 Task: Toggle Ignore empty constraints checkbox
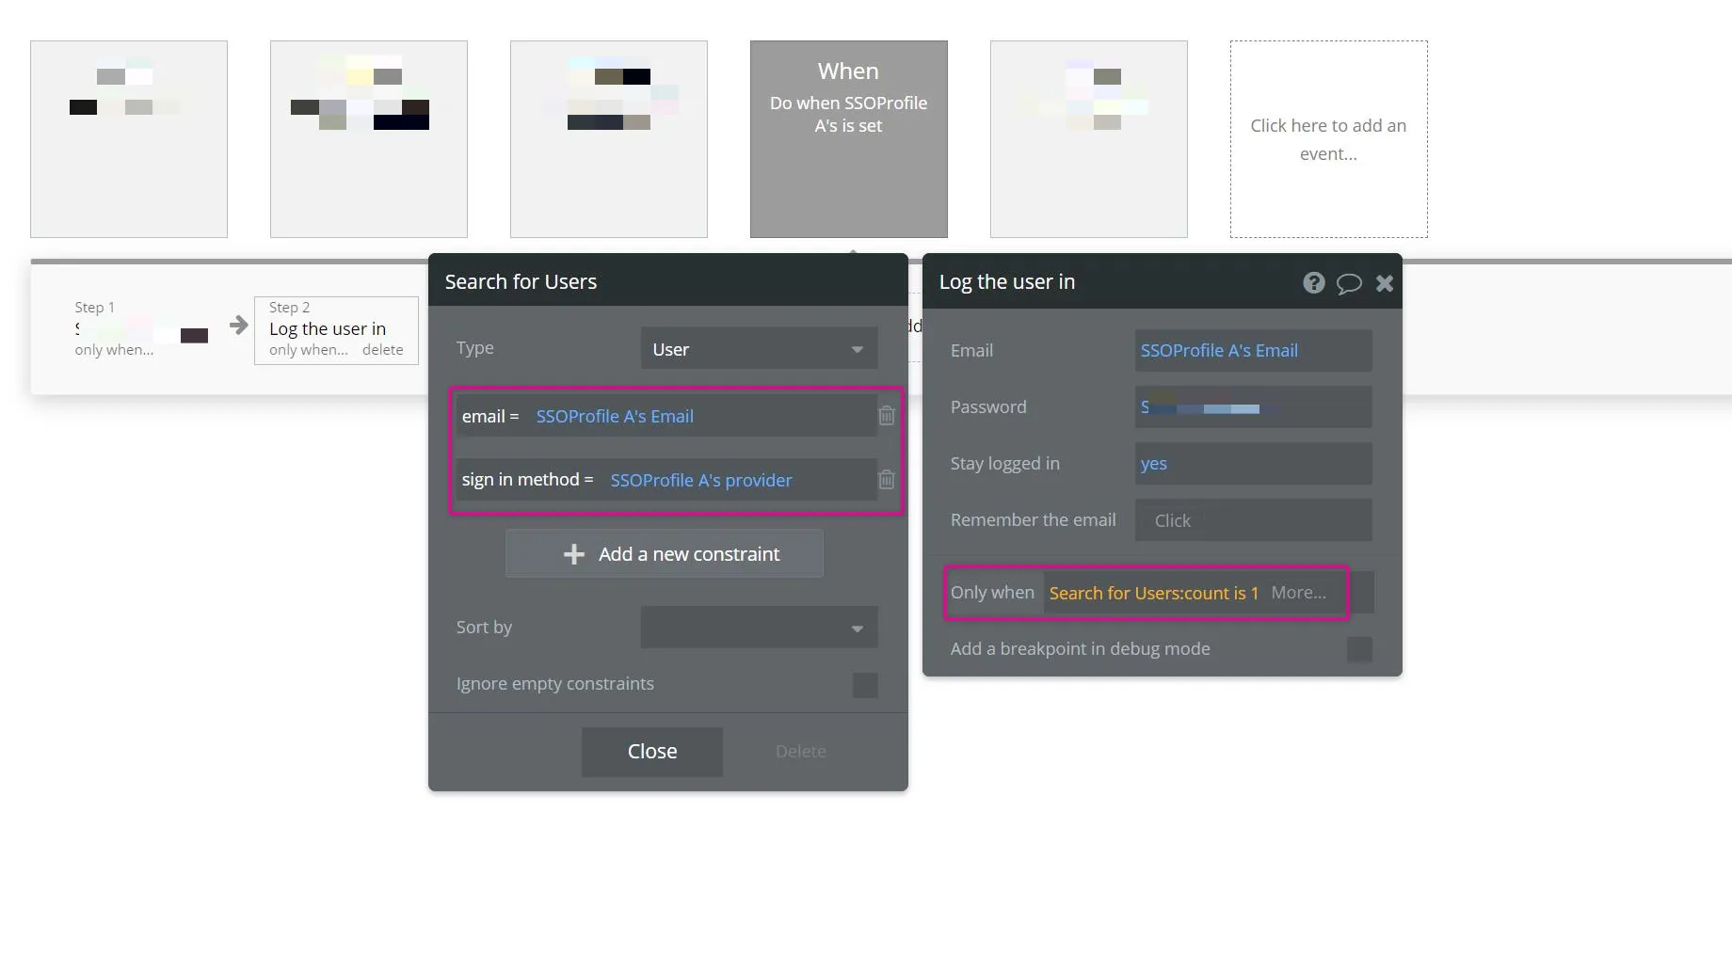point(865,685)
